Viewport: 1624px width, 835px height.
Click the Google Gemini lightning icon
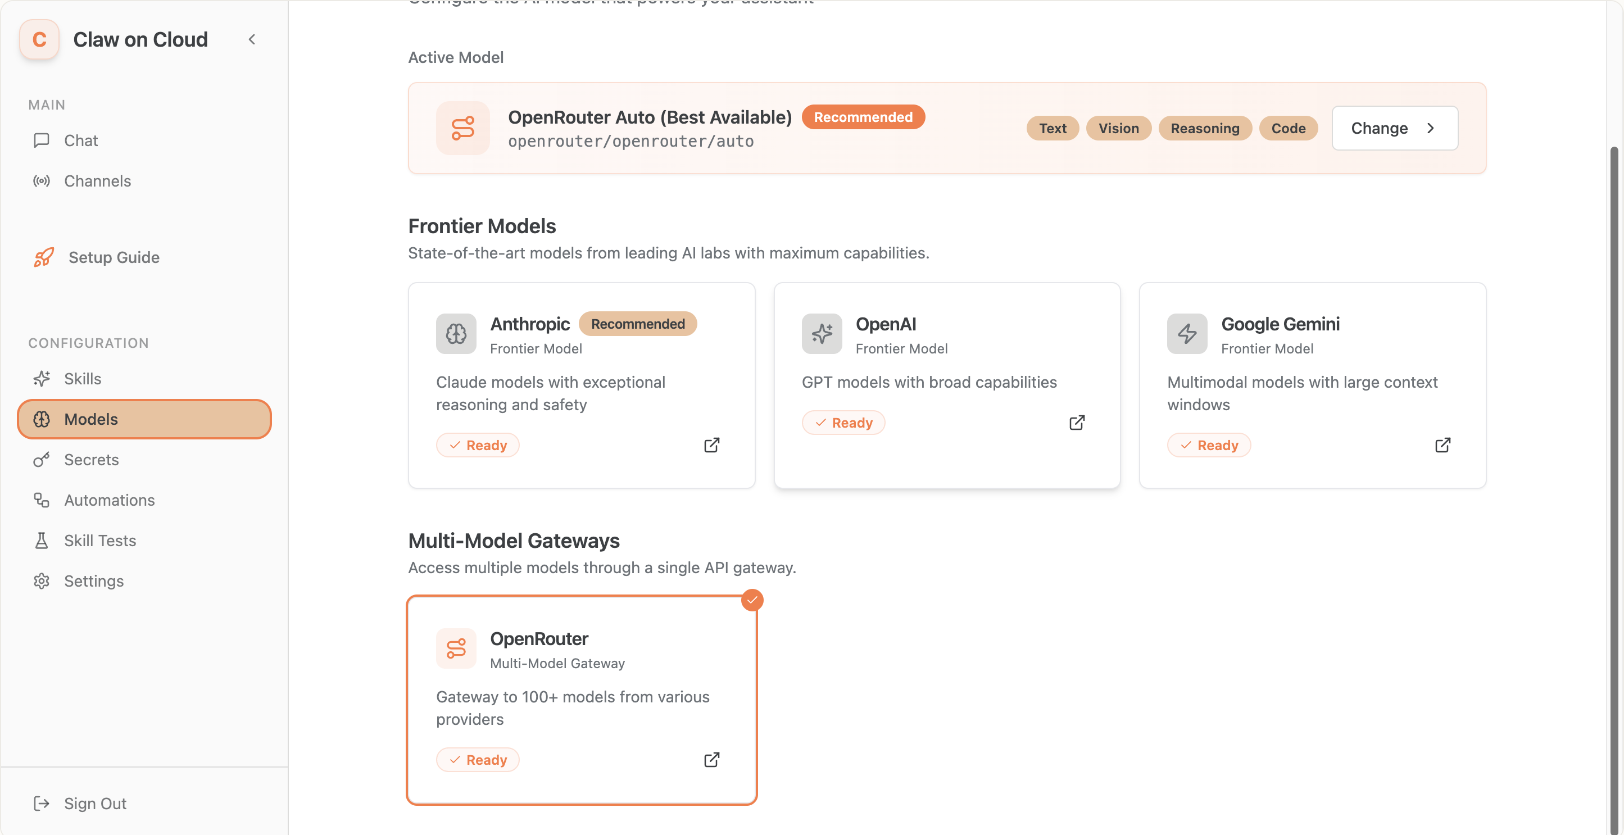click(1187, 334)
